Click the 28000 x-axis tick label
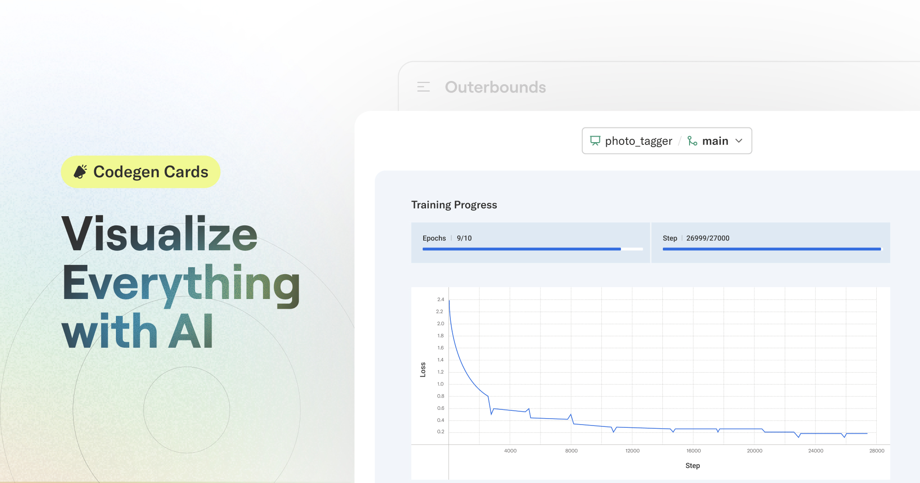920x483 pixels. tap(877, 451)
